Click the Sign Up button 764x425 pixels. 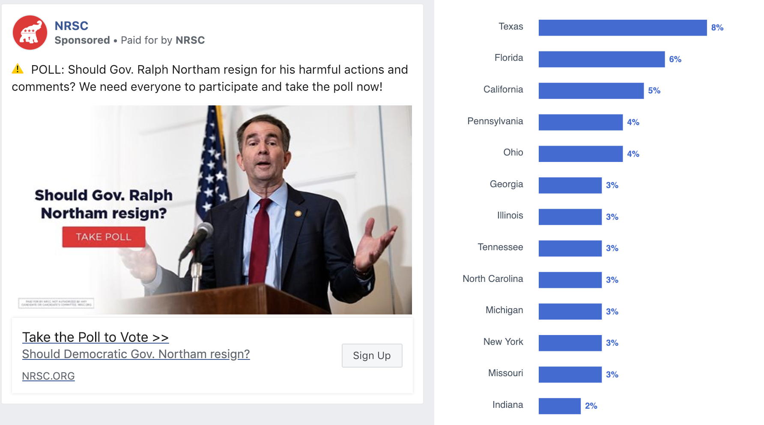pos(372,355)
